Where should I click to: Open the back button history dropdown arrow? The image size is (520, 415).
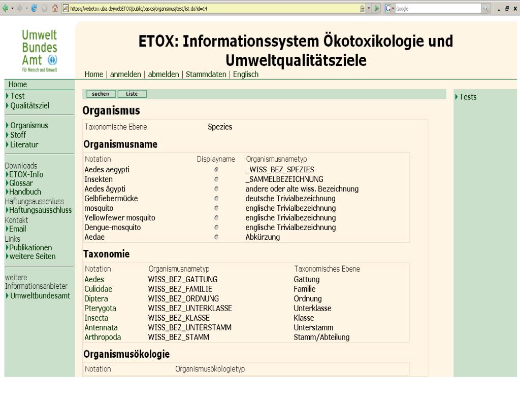(x=12, y=9)
